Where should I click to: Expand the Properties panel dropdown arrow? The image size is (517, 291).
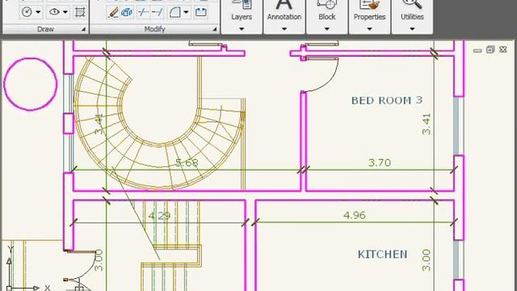pos(369,29)
